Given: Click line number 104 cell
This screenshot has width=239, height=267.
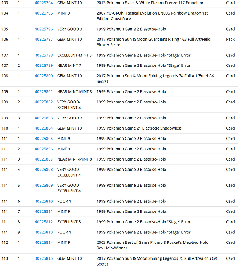Looking at the screenshot, I should 5,13.
